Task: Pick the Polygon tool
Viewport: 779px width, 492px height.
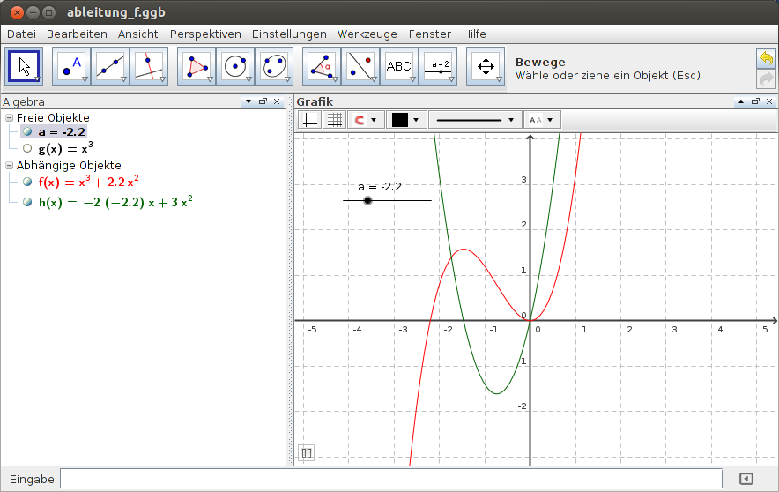Action: [x=197, y=66]
